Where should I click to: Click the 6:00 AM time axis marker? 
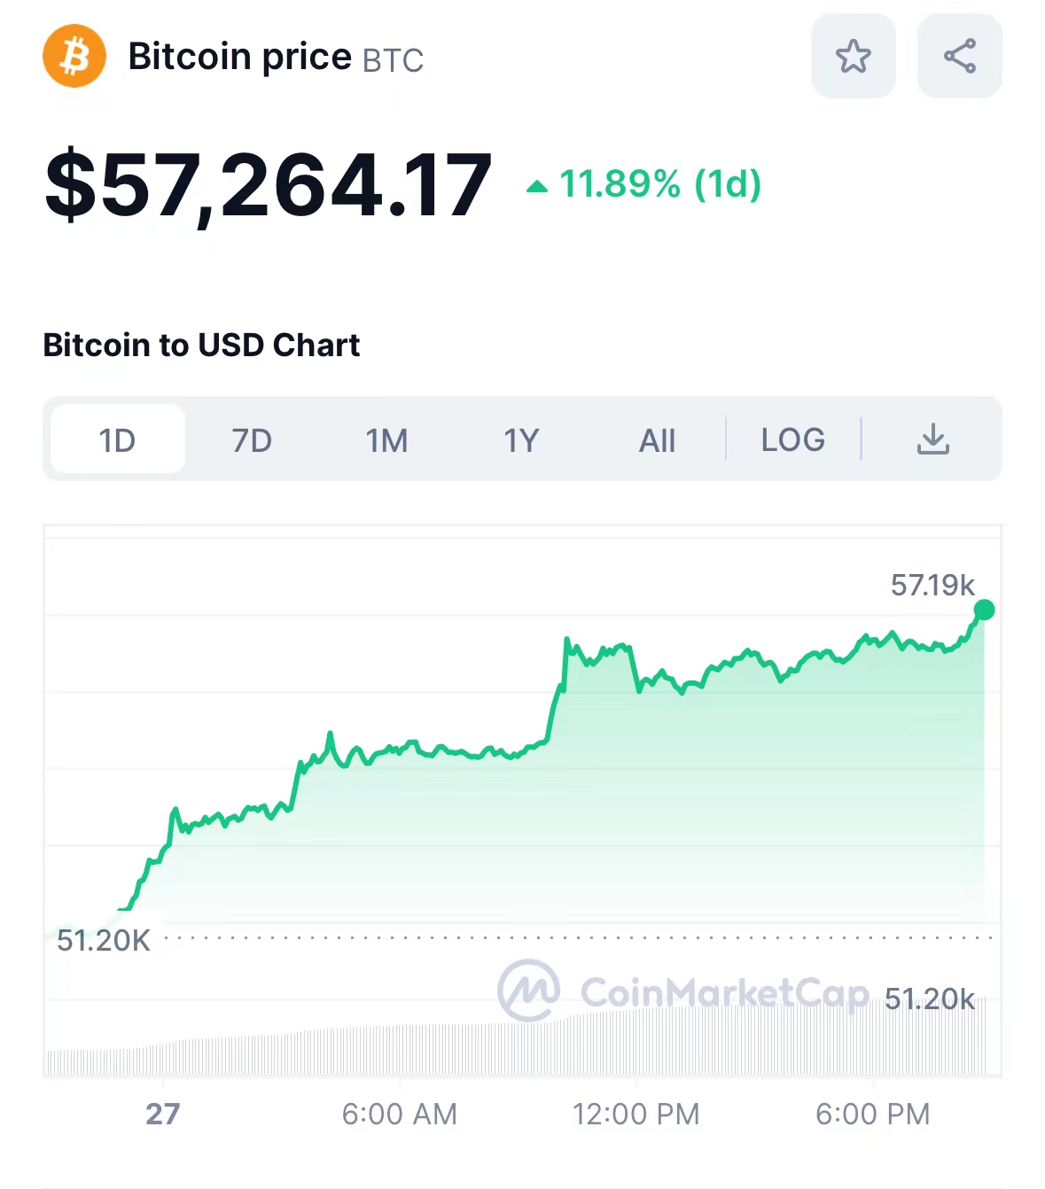pos(400,1114)
